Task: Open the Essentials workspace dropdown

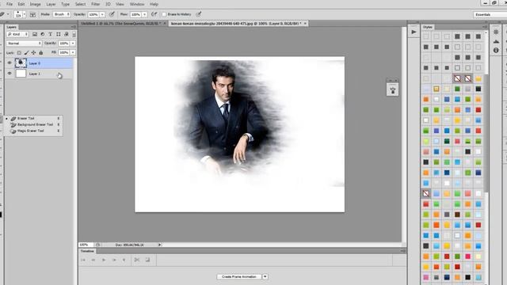Action: (490, 14)
